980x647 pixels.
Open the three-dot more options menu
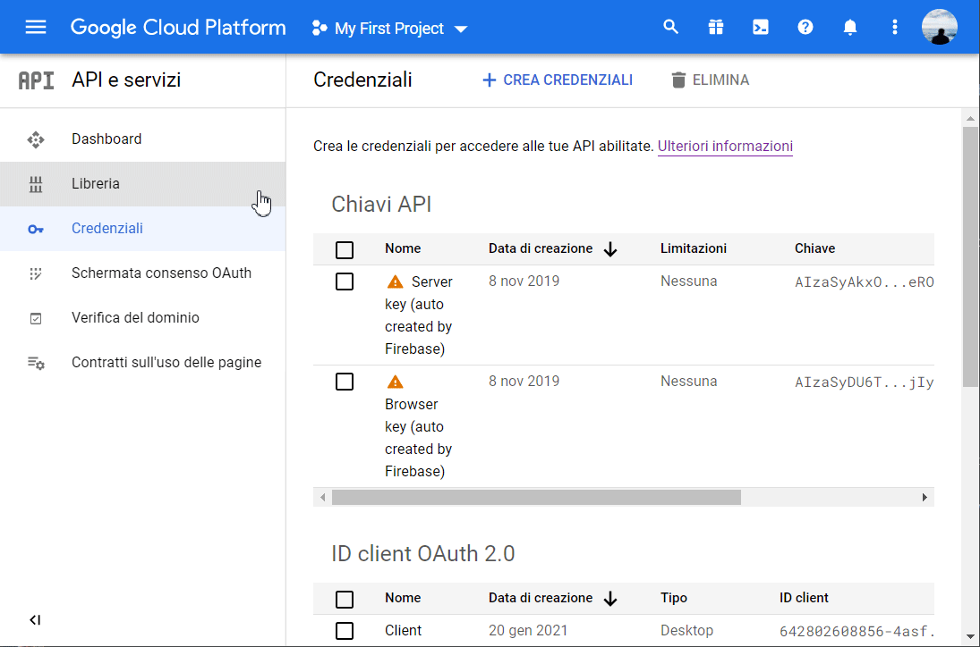894,27
